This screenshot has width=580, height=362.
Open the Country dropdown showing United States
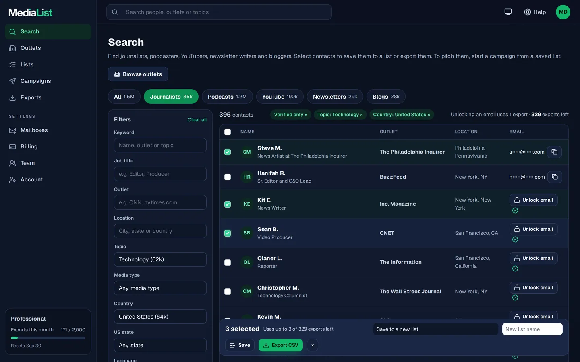(x=160, y=317)
